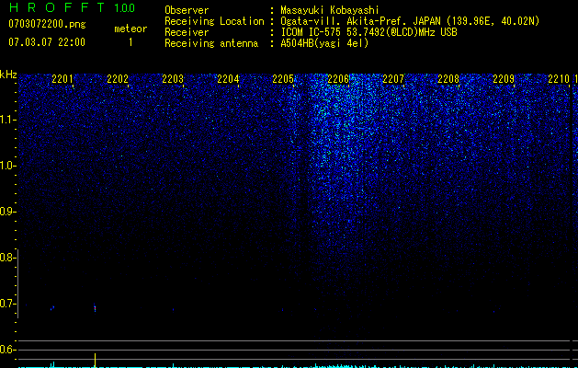Click the Receiver field label
The image size is (578, 368).
coord(187,32)
